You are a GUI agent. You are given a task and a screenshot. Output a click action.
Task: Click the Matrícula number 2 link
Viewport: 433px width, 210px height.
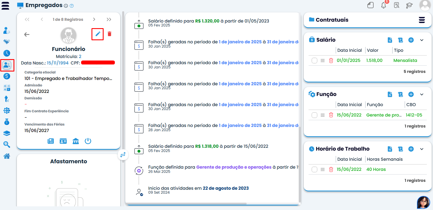coord(80,56)
